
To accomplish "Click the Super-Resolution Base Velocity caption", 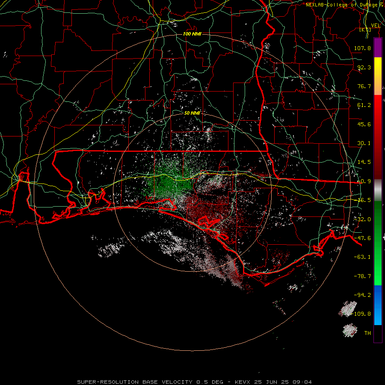I will tap(194, 382).
